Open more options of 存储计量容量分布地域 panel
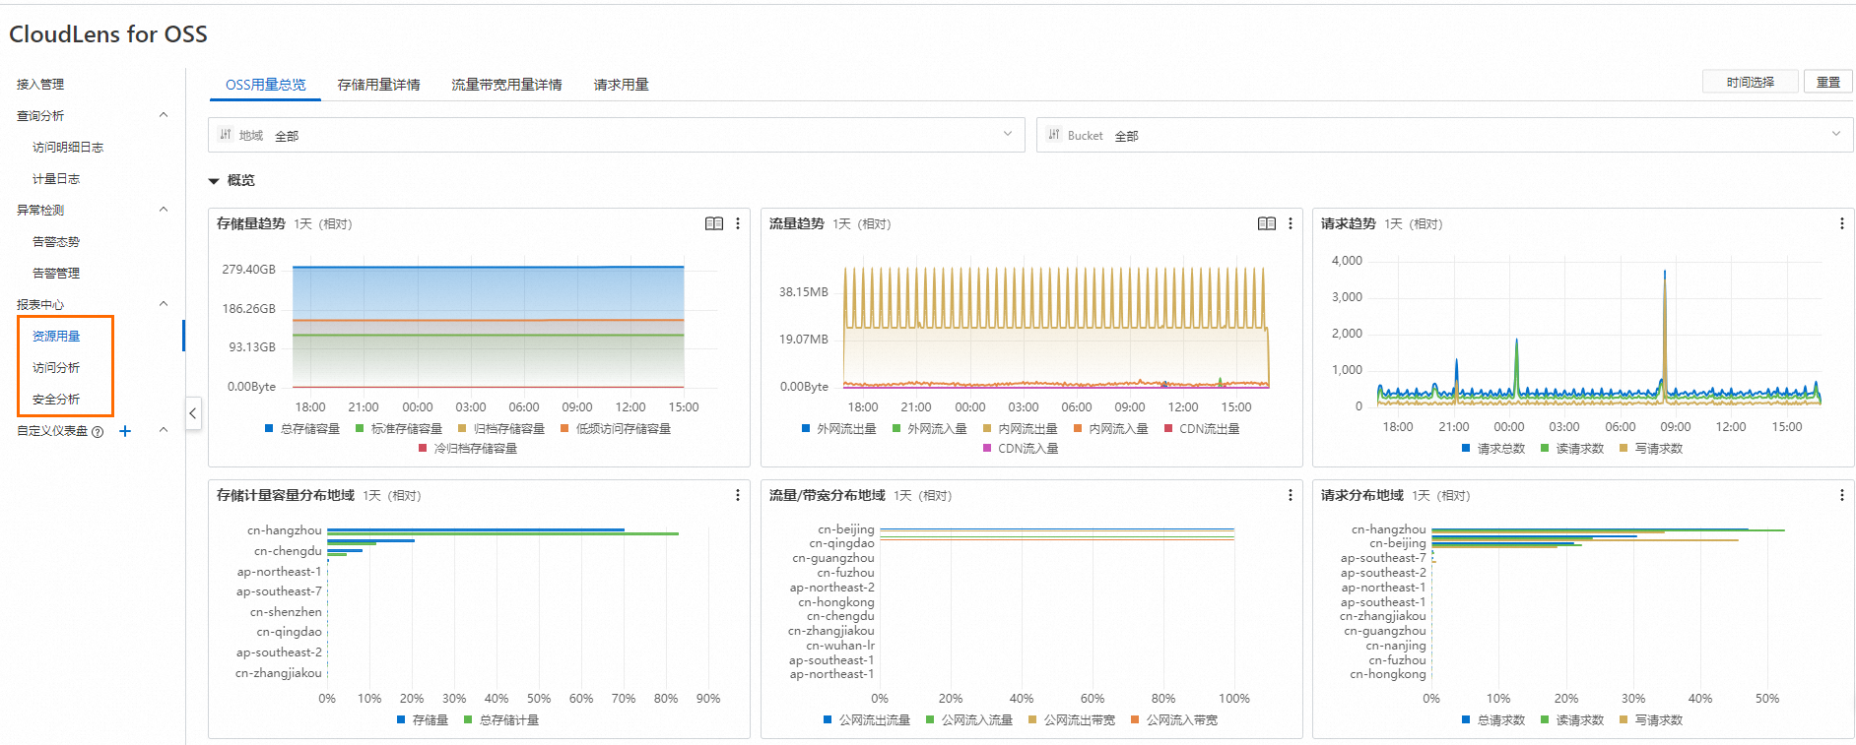Image resolution: width=1856 pixels, height=745 pixels. tap(738, 496)
